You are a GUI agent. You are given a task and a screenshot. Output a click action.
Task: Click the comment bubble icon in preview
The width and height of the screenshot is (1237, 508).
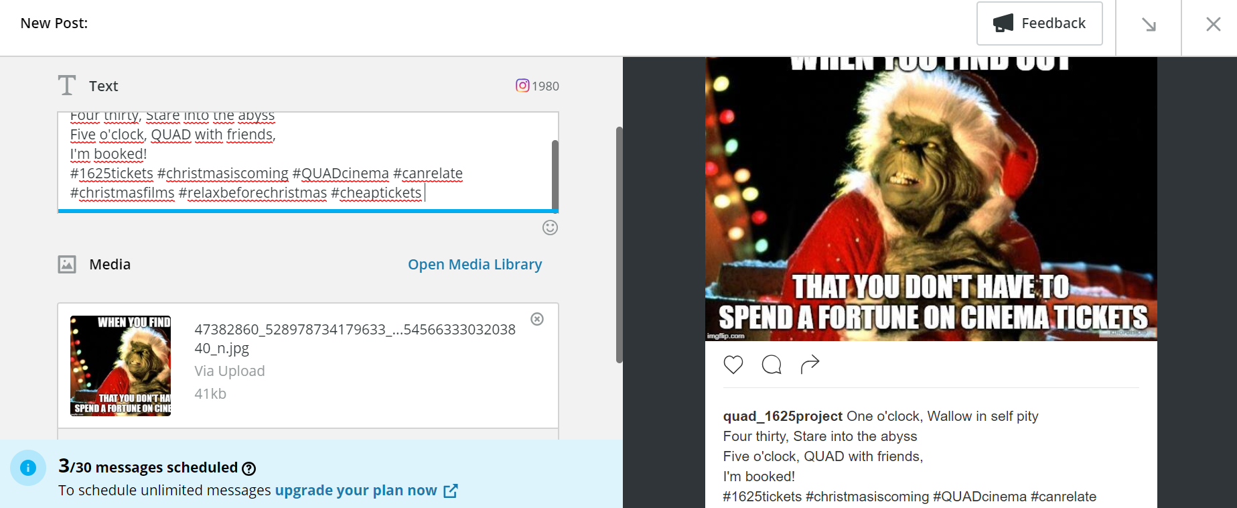(x=772, y=365)
